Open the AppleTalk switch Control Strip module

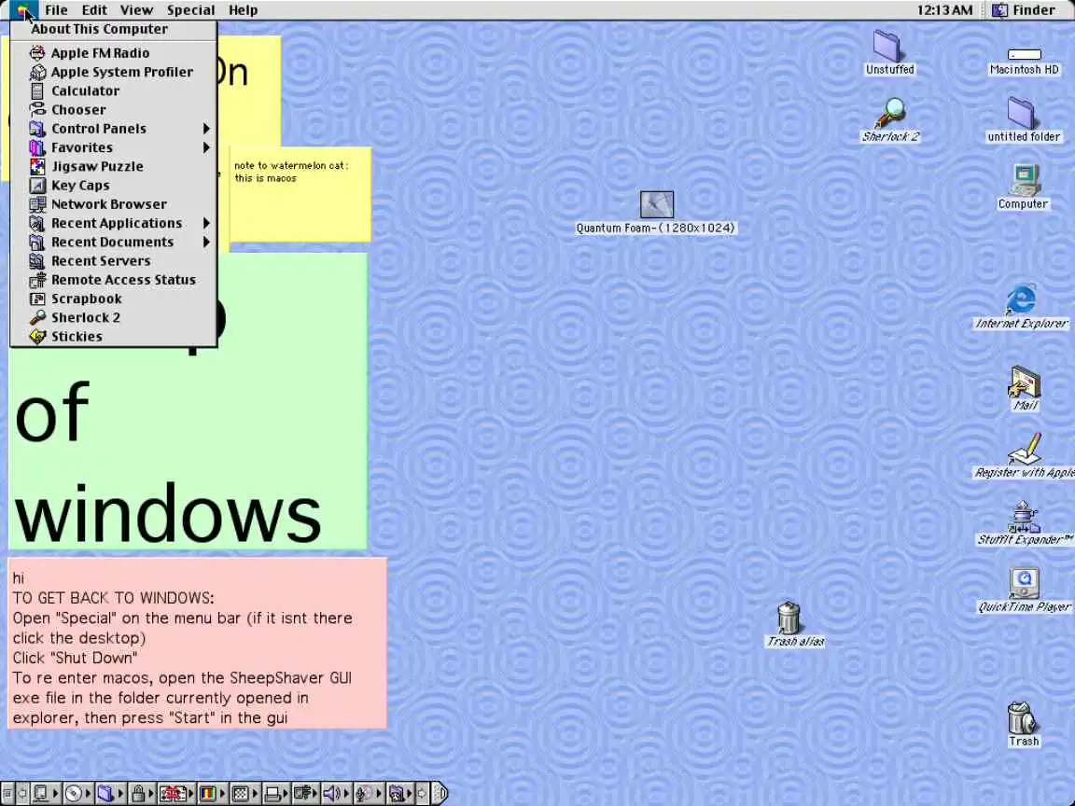pos(45,794)
